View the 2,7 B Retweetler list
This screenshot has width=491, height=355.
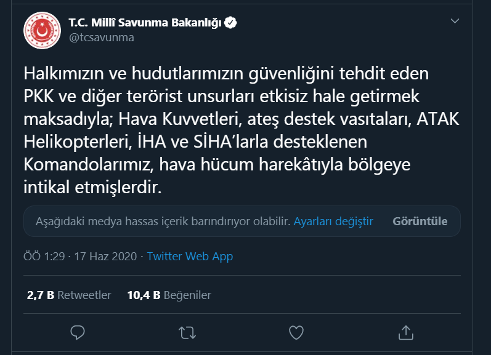point(69,295)
